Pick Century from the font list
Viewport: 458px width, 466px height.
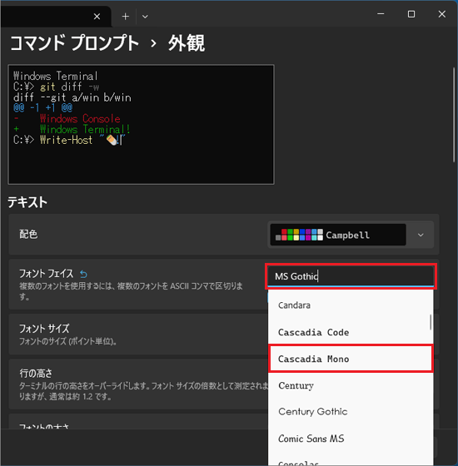click(x=351, y=385)
